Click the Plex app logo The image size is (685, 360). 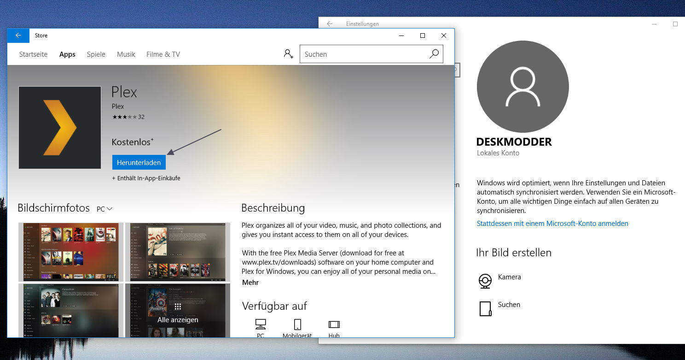pyautogui.click(x=60, y=128)
